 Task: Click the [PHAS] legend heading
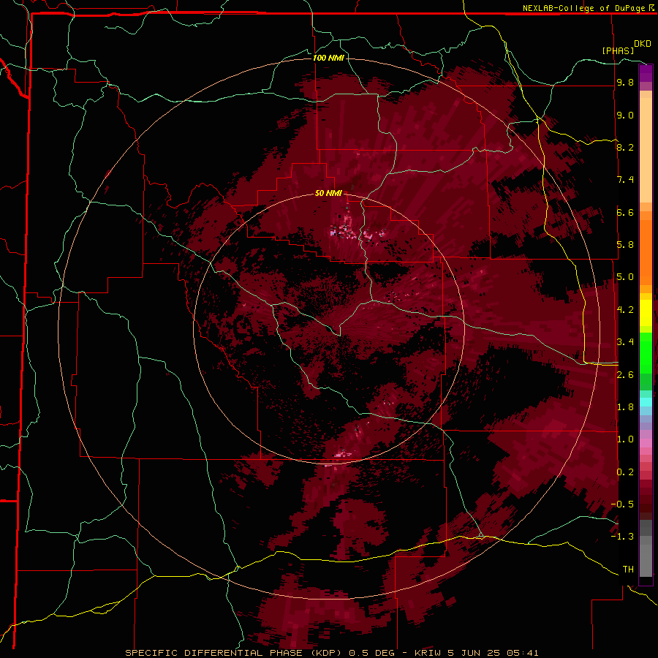point(618,50)
